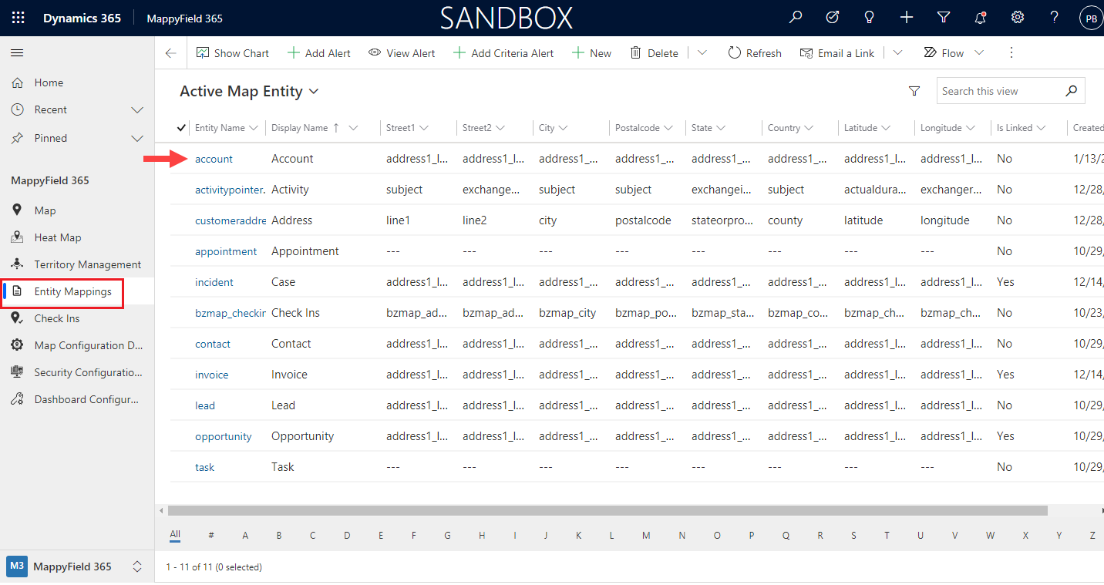Open the City column header dropdown
Viewport: 1104px width, 585px height.
click(564, 128)
